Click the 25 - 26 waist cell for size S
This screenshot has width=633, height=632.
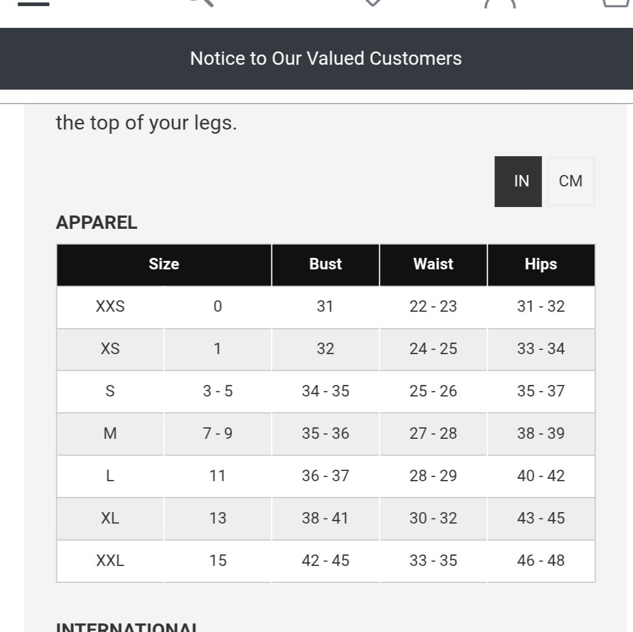[x=433, y=392]
